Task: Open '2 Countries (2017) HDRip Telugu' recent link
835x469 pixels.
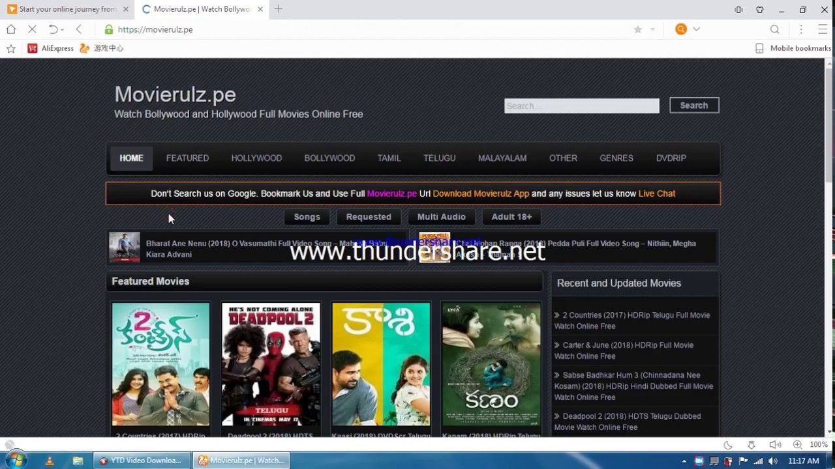Action: pyautogui.click(x=632, y=320)
